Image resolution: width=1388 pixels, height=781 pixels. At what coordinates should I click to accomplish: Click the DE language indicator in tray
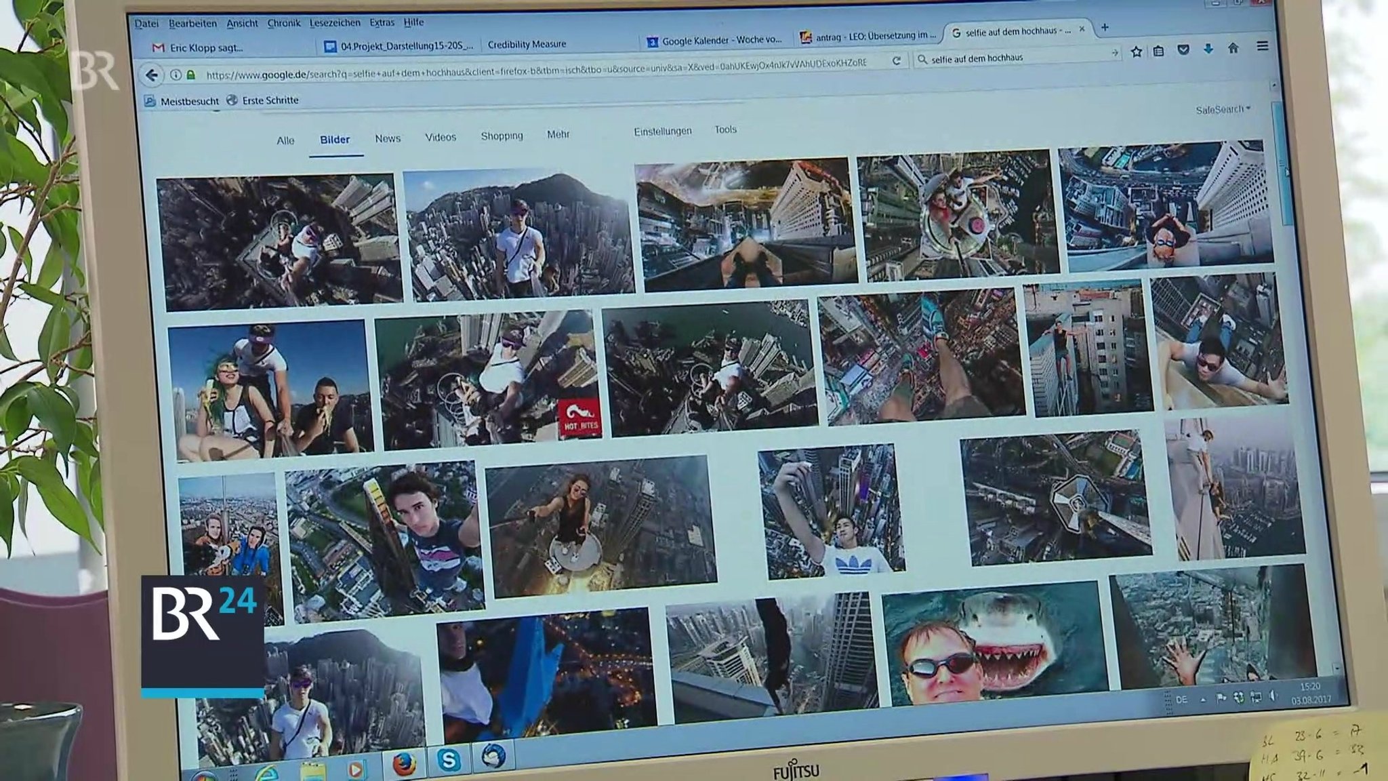[1181, 699]
